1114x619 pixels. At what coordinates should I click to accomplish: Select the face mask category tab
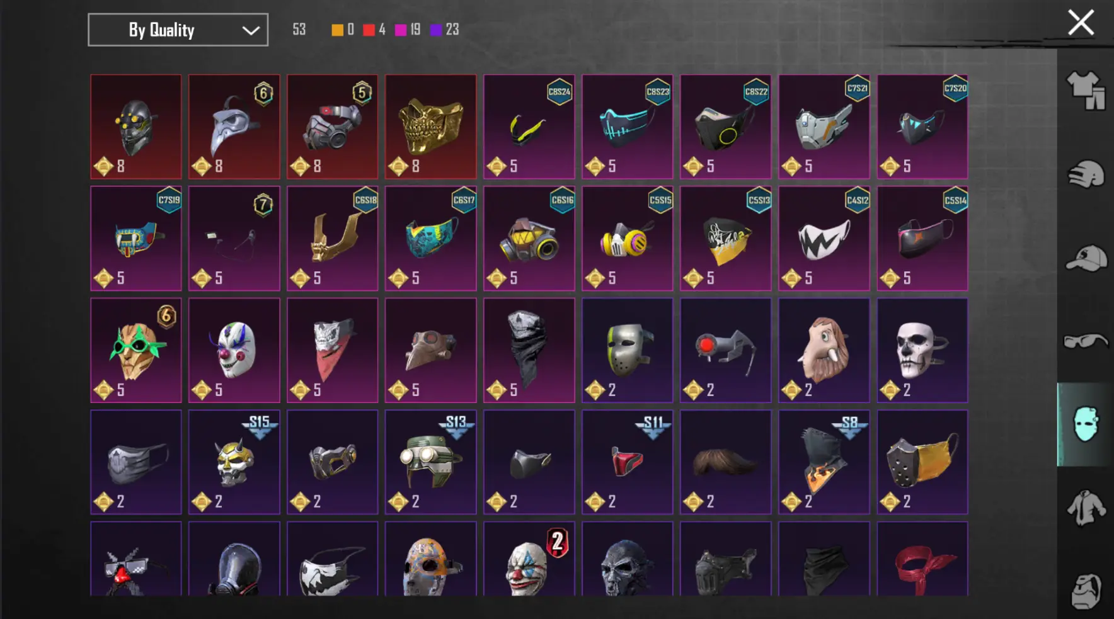tap(1085, 424)
